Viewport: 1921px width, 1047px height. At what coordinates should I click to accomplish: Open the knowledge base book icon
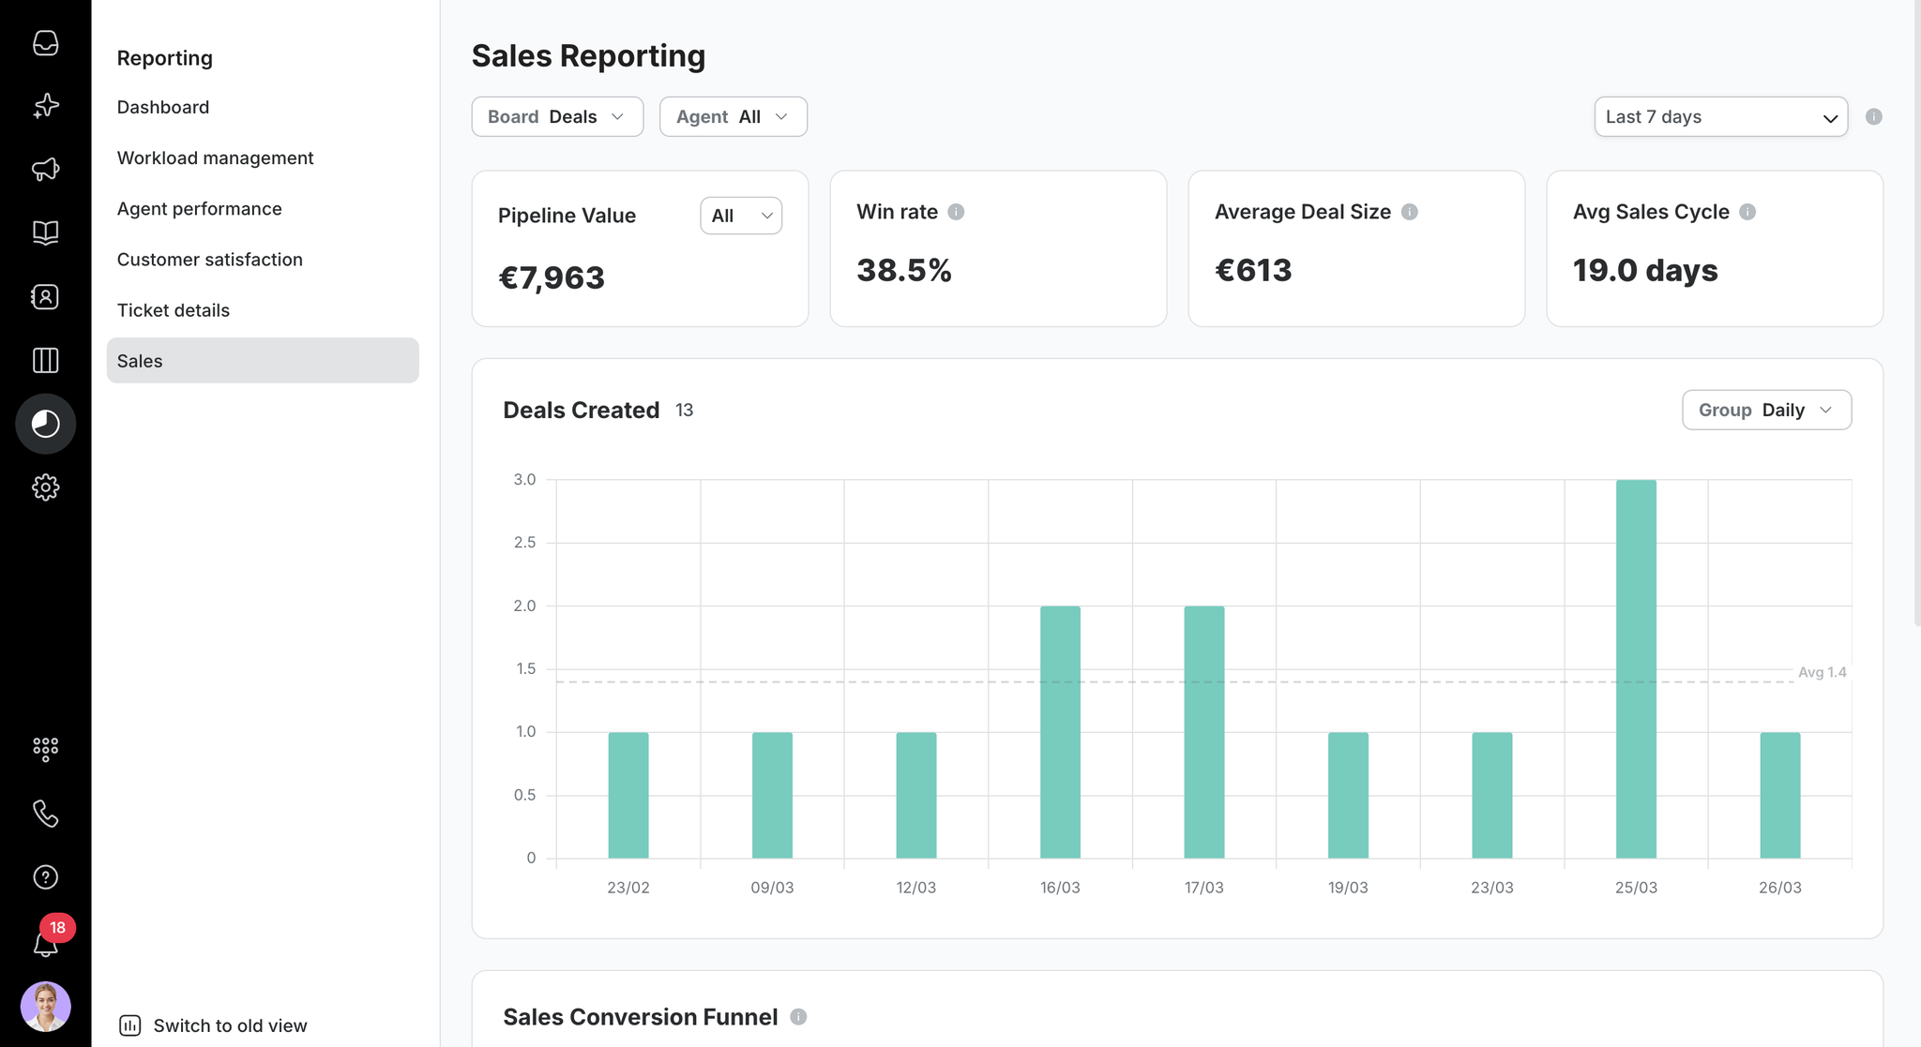coord(45,232)
